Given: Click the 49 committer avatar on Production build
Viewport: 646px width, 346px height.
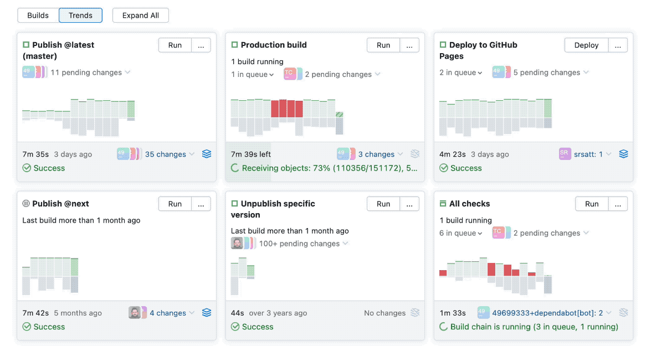Looking at the screenshot, I should (x=344, y=154).
